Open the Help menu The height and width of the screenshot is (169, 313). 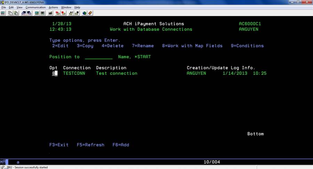pyautogui.click(x=77, y=7)
